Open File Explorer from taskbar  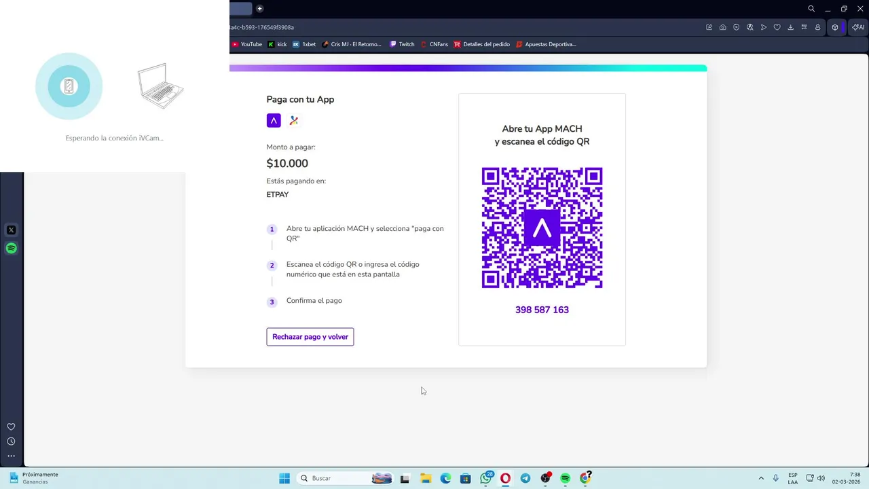(x=426, y=478)
